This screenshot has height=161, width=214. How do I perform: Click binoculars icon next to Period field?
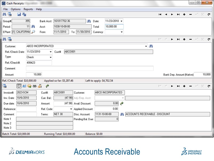pos(33,27)
